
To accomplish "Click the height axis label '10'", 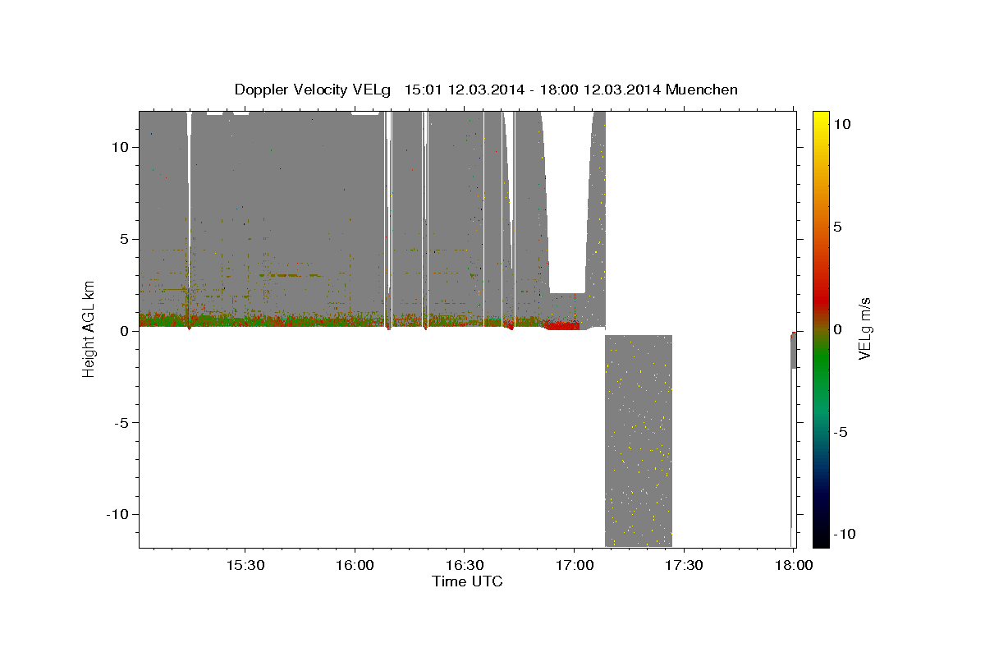I will pyautogui.click(x=121, y=147).
